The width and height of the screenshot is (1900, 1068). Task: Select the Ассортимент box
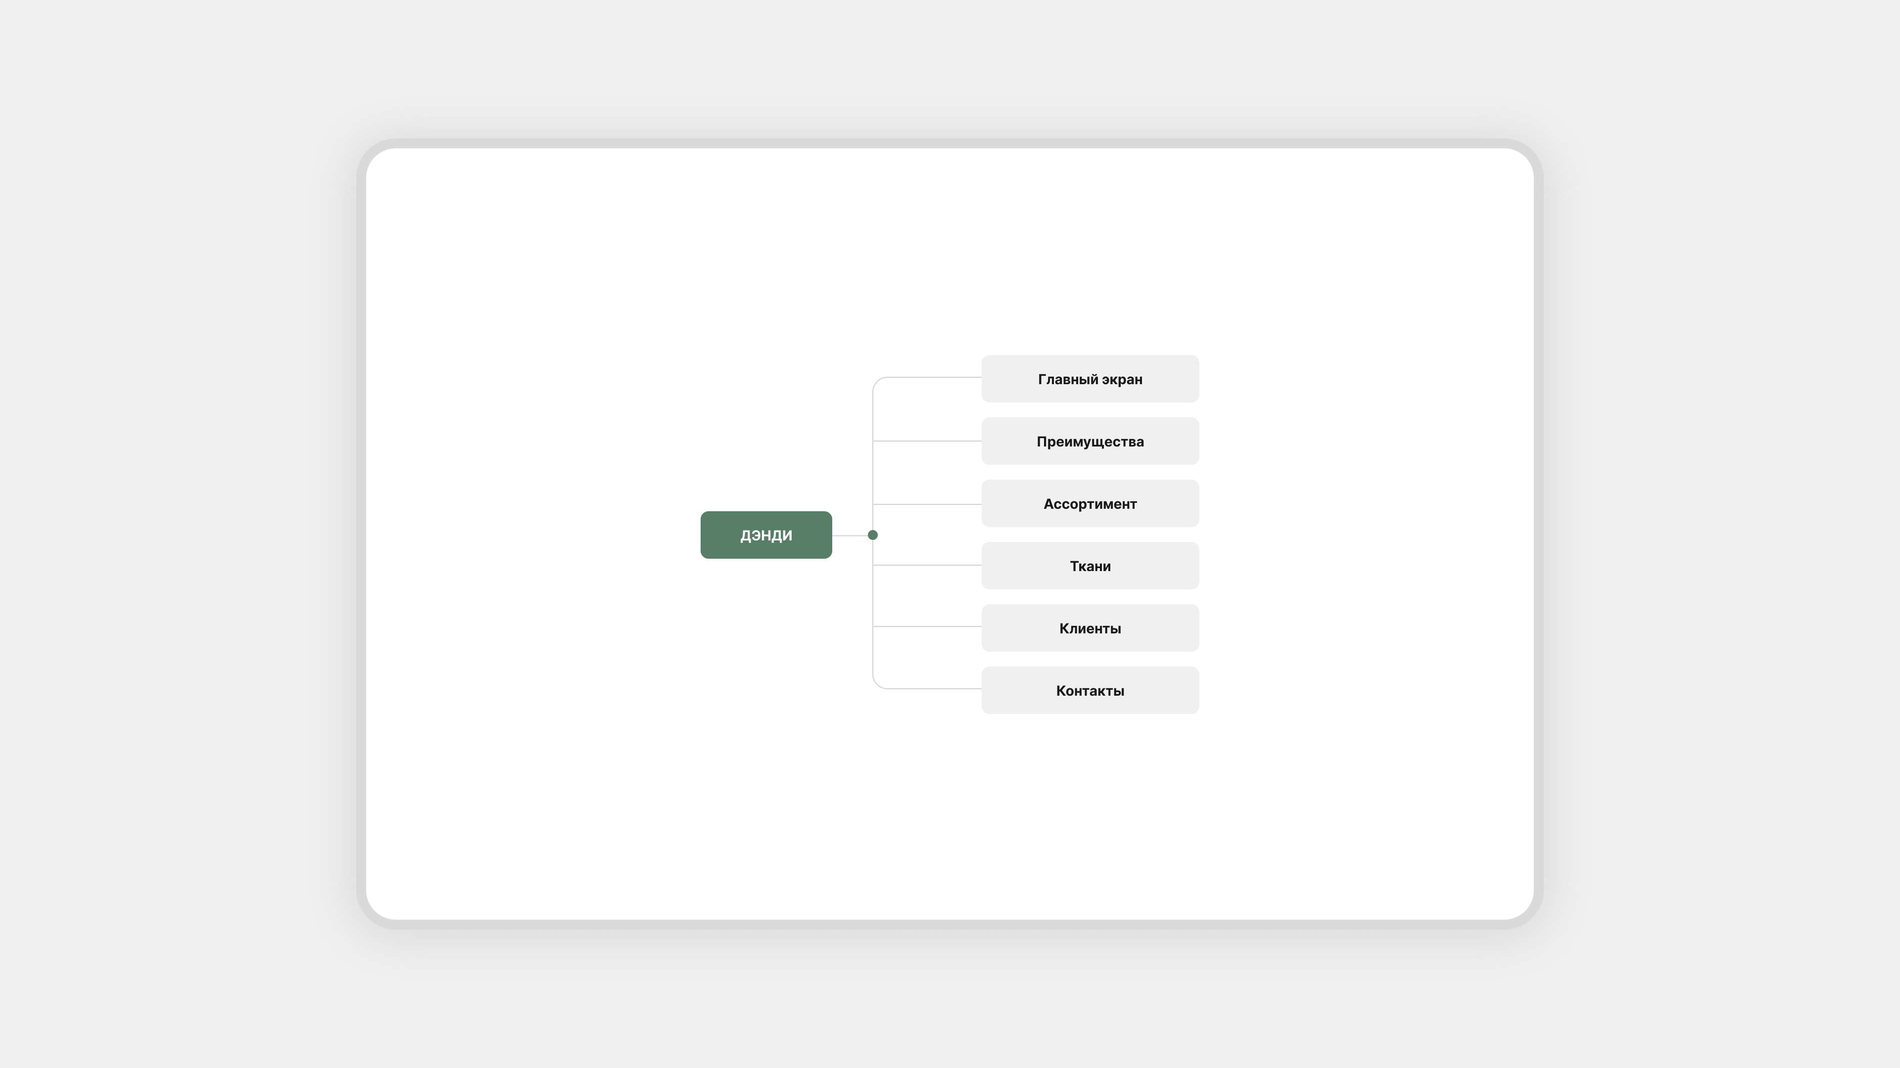pyautogui.click(x=1090, y=503)
